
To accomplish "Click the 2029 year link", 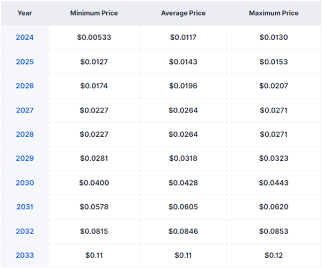I will coord(25,159).
